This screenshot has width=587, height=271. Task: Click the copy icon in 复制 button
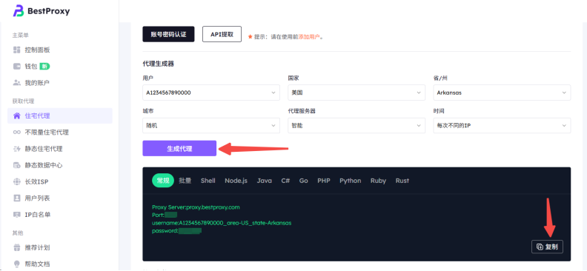coord(540,247)
